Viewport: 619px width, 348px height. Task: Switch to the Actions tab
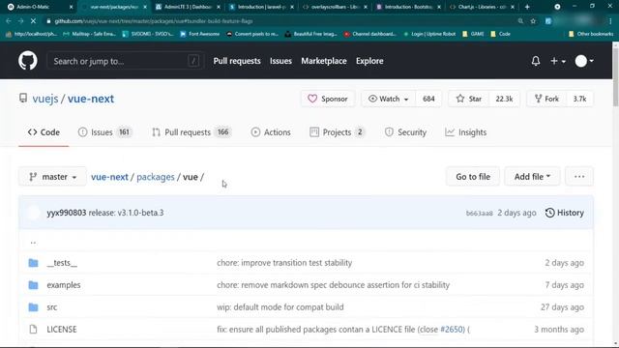coord(271,132)
